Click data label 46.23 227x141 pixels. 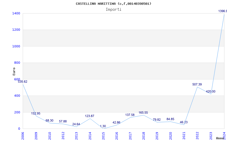(x=184, y=122)
